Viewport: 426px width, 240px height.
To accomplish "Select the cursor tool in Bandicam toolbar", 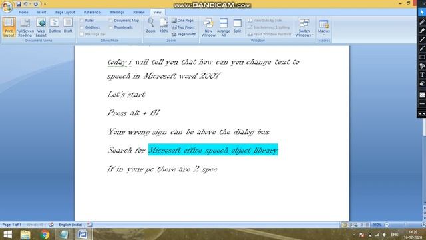I will [x=422, y=12].
